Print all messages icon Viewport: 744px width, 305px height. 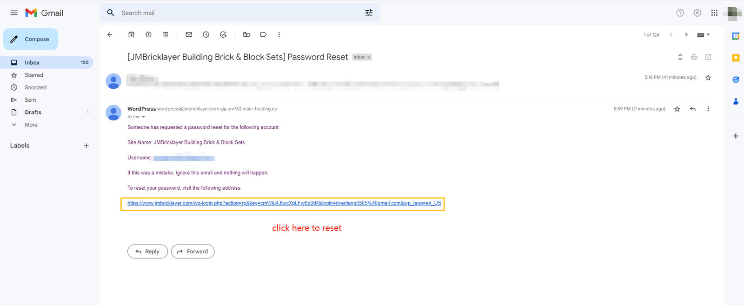click(694, 57)
